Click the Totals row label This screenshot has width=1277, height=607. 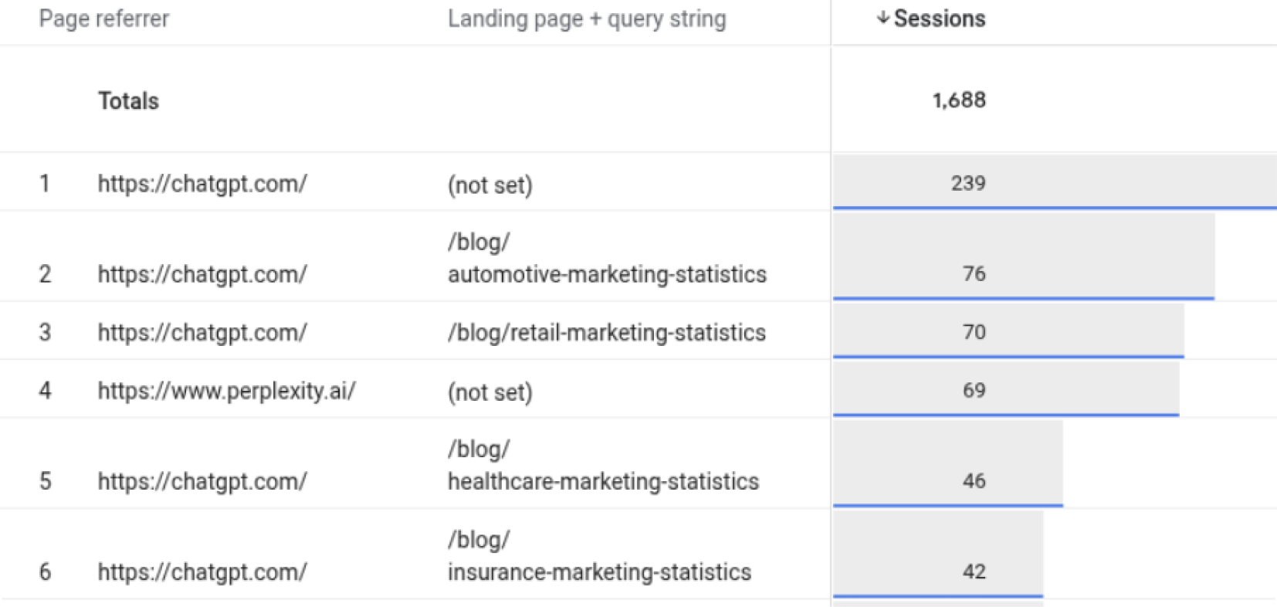tap(128, 100)
